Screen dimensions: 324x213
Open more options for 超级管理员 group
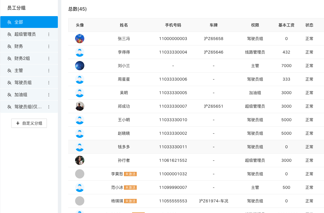coord(49,34)
